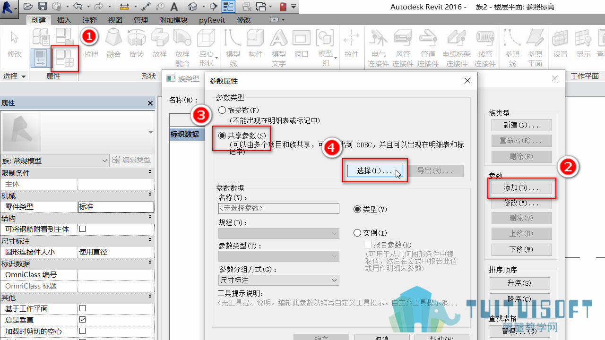Collapse the 限制条件 properties group
Viewport: 605px width, 340px height.
tap(150, 172)
